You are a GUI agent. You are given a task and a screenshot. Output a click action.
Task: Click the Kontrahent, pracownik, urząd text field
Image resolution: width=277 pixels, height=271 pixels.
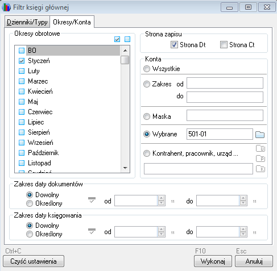point(199,169)
